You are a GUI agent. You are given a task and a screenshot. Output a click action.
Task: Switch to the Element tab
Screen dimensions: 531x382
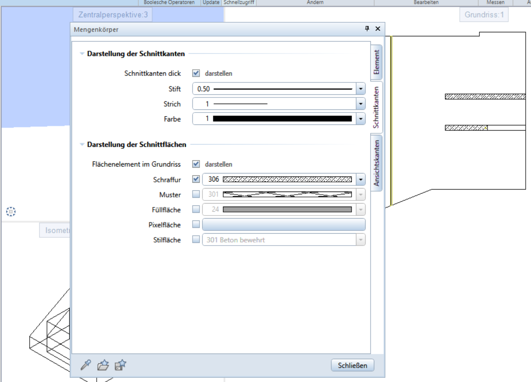pyautogui.click(x=376, y=62)
